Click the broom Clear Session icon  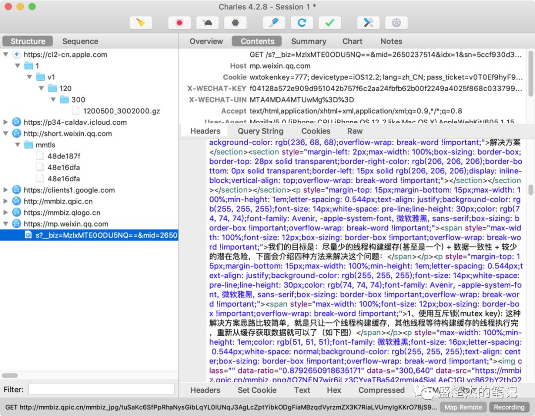[x=141, y=23]
